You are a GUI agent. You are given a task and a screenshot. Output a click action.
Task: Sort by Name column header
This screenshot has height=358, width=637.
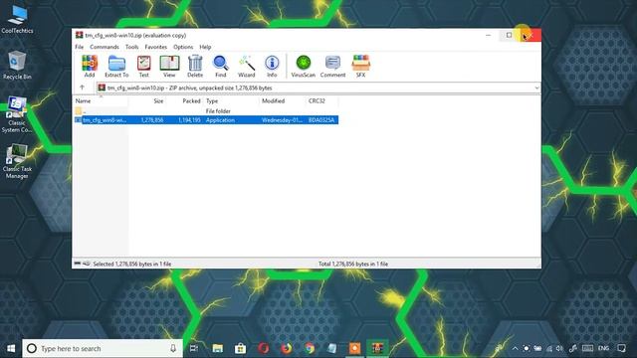pyautogui.click(x=101, y=101)
